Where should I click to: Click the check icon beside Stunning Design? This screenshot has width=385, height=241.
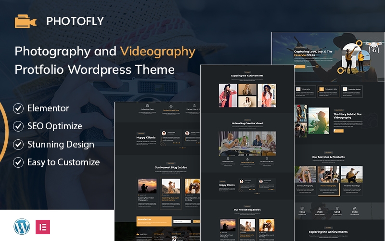click(x=18, y=145)
